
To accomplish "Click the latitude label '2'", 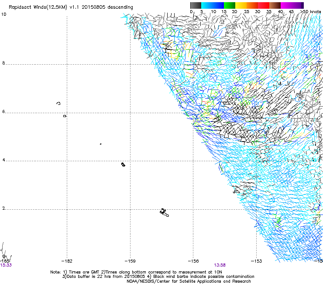I will tap(3, 208).
